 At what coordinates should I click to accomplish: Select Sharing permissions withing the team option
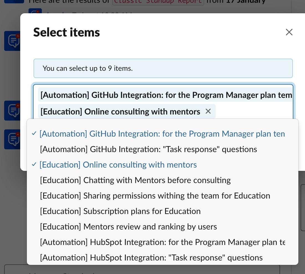point(162,196)
